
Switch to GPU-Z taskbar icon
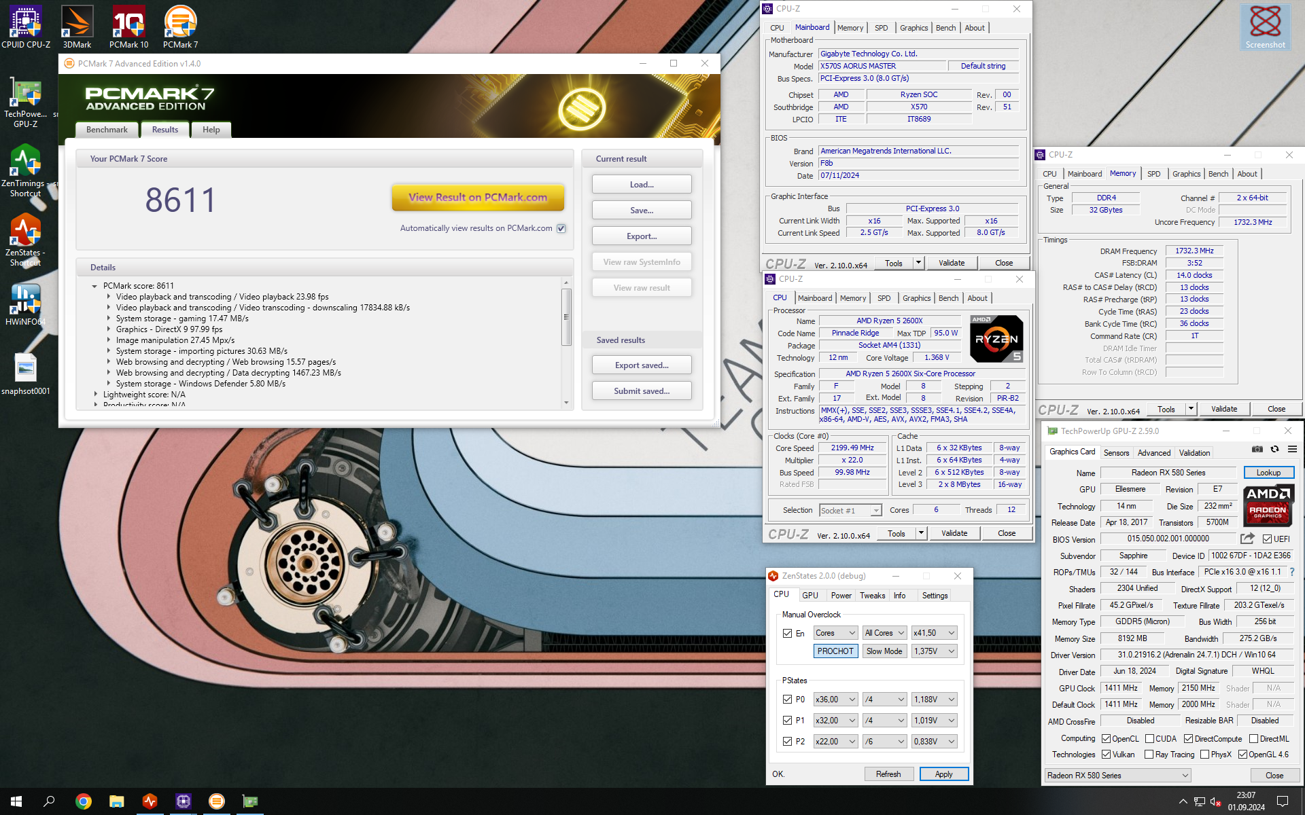tap(249, 801)
